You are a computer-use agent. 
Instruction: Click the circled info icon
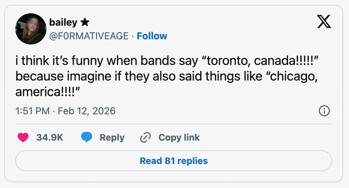tap(324, 111)
